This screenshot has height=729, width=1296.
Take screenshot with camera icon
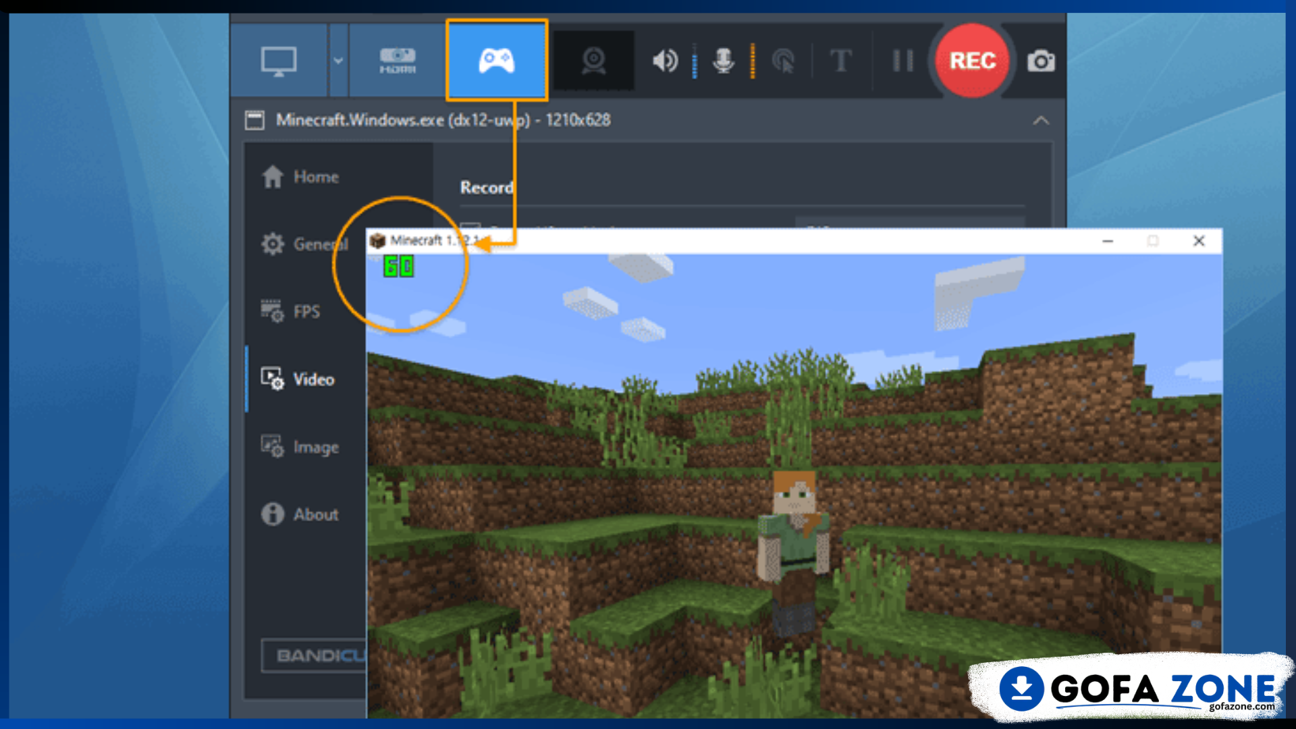(x=1041, y=61)
